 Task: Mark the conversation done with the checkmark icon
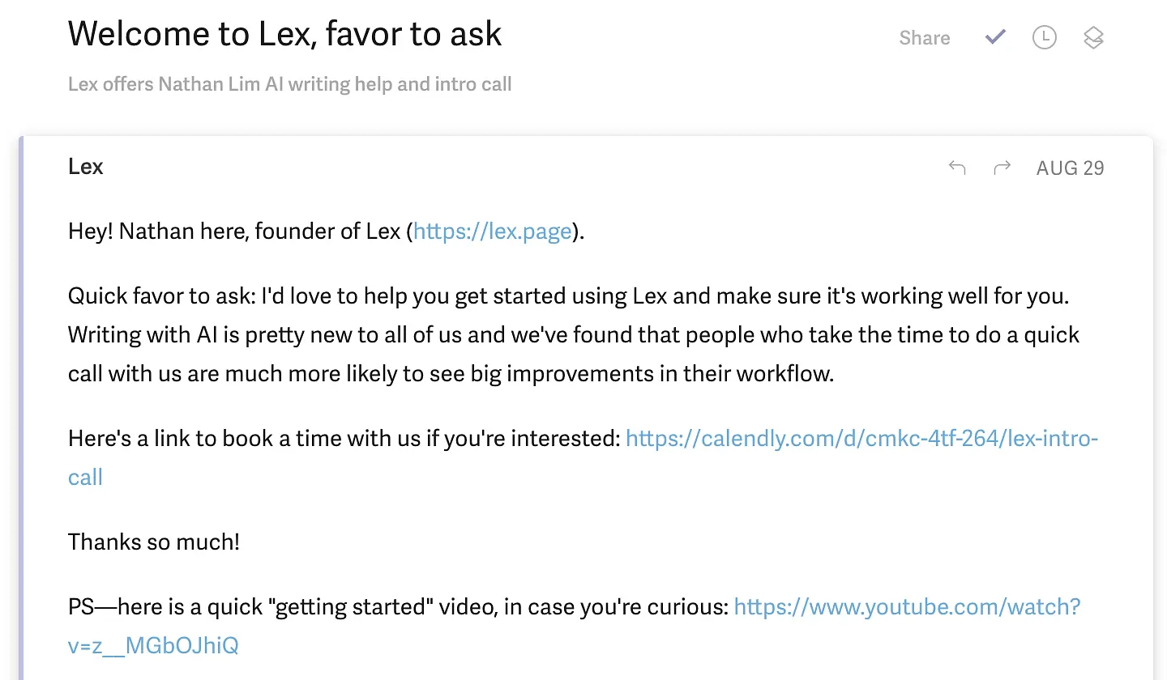coord(995,37)
